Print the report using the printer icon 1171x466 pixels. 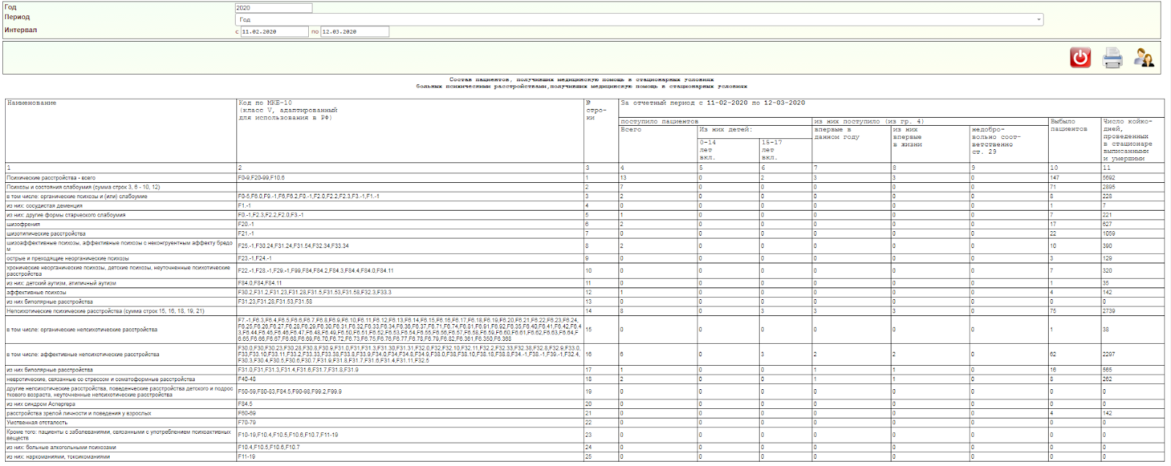tap(1112, 58)
